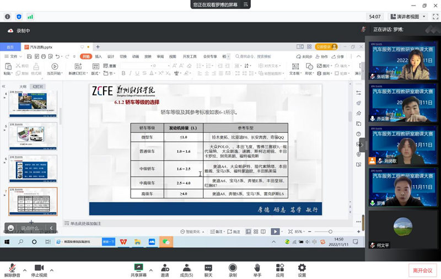
Task: Click the Record (录制) icon
Action: tap(233, 267)
